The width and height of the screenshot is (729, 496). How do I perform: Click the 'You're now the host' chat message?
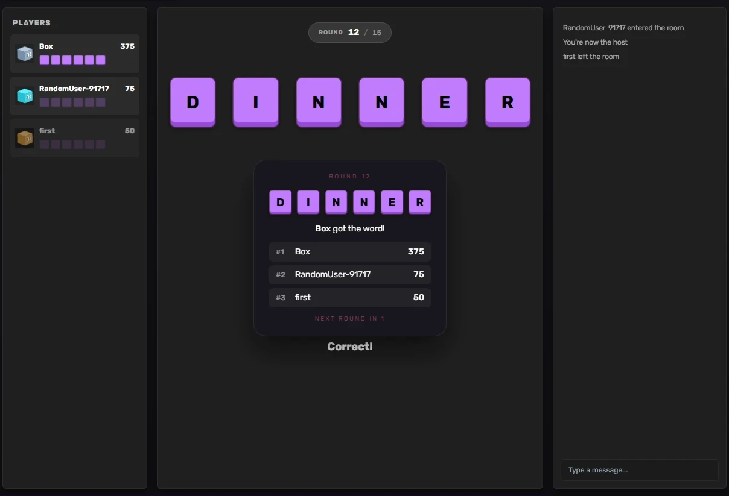(595, 42)
